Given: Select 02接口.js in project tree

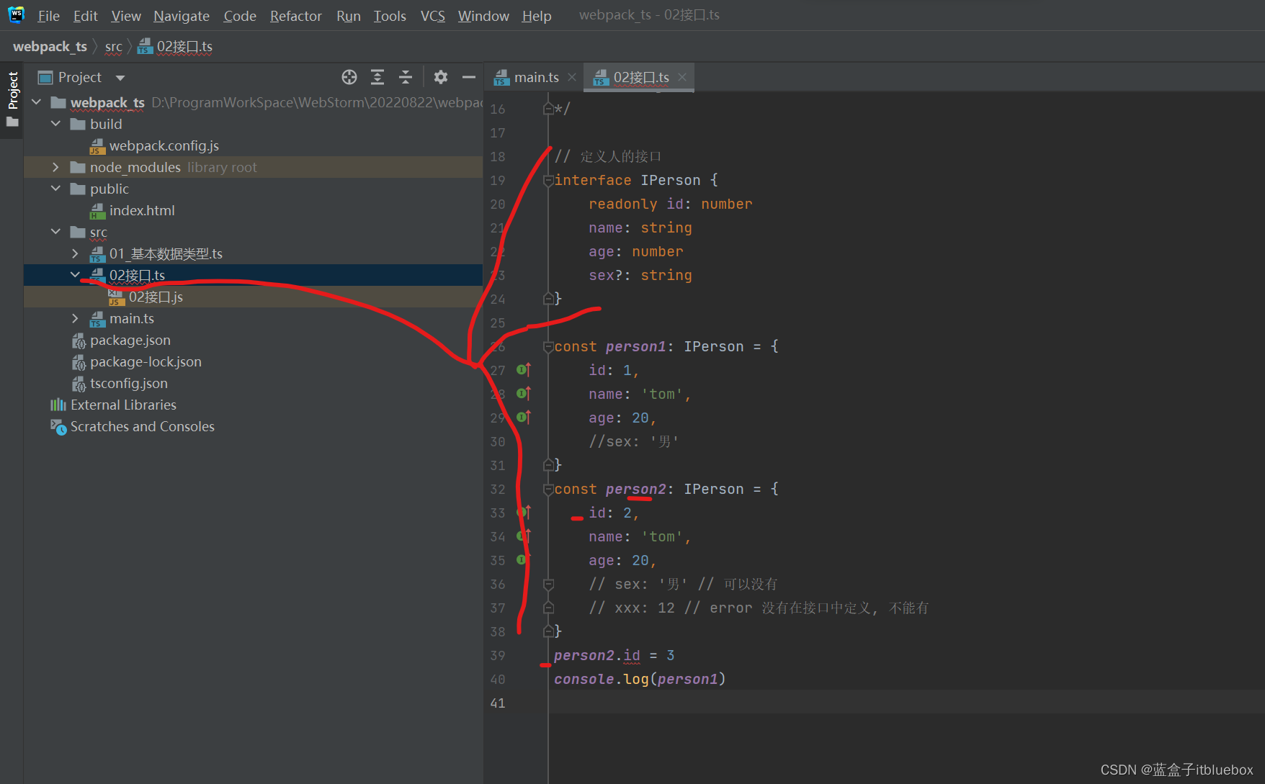Looking at the screenshot, I should click(x=156, y=297).
